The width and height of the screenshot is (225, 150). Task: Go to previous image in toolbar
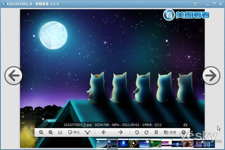coord(104,132)
